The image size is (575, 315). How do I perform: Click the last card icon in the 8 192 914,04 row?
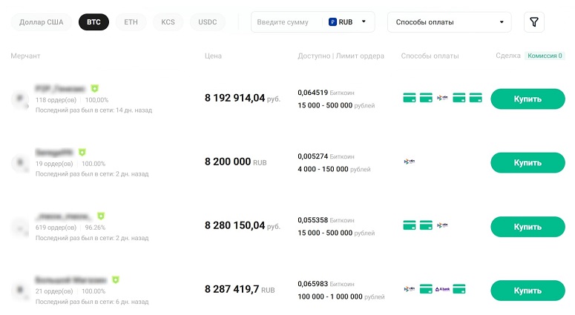pos(476,98)
